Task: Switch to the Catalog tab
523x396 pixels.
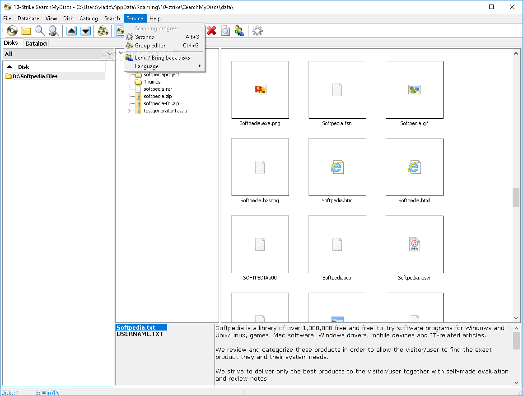Action: [x=36, y=43]
